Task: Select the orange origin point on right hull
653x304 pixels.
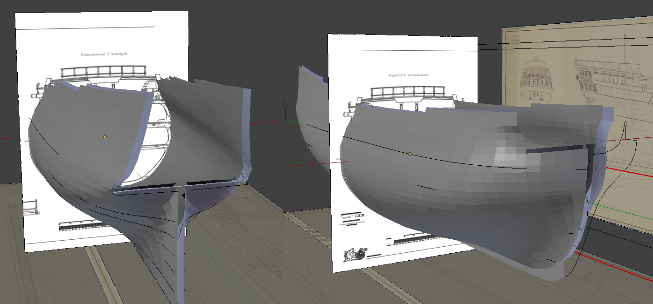Action: click(x=410, y=154)
